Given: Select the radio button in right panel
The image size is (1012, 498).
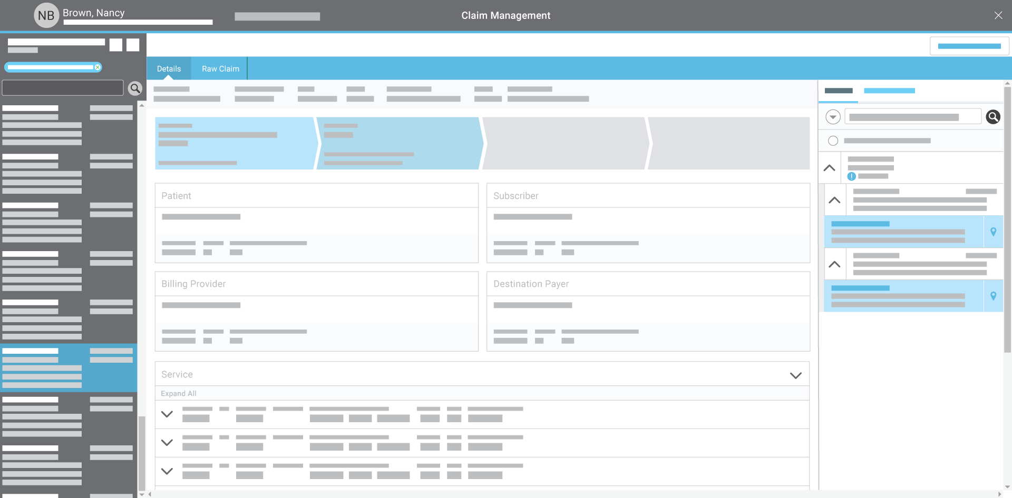Looking at the screenshot, I should (833, 141).
